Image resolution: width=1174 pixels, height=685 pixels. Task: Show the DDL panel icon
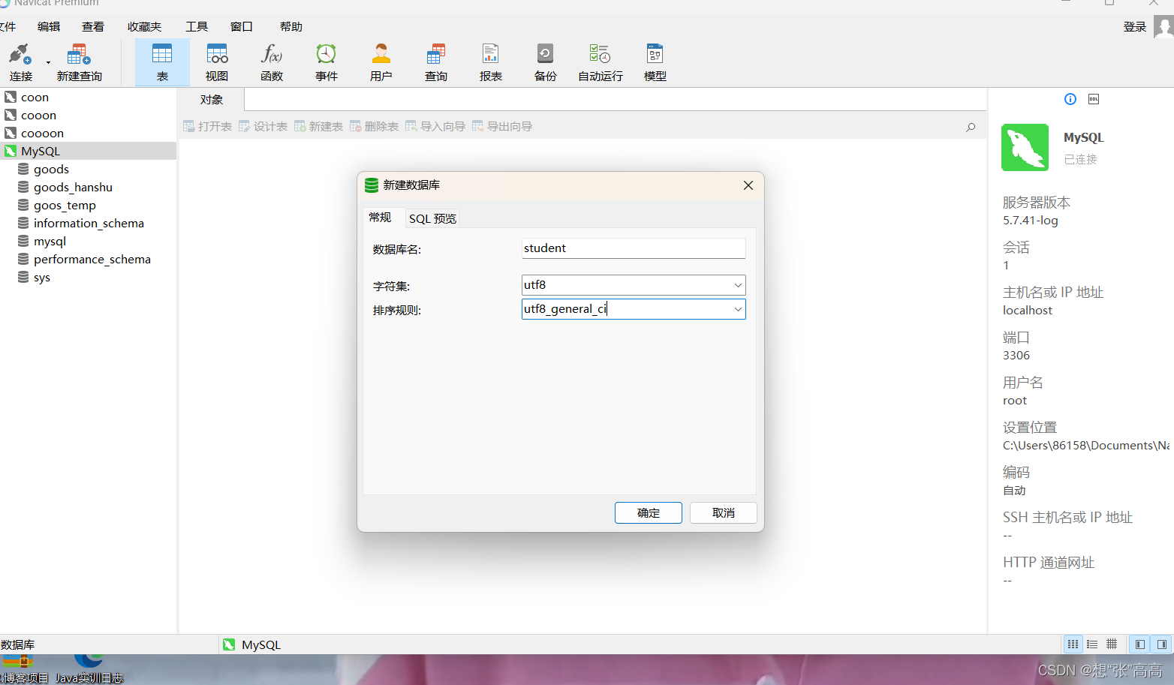coord(1094,99)
